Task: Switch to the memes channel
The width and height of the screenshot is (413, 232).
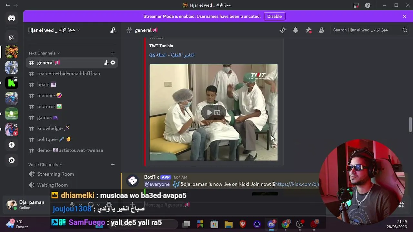Action: (x=72, y=95)
